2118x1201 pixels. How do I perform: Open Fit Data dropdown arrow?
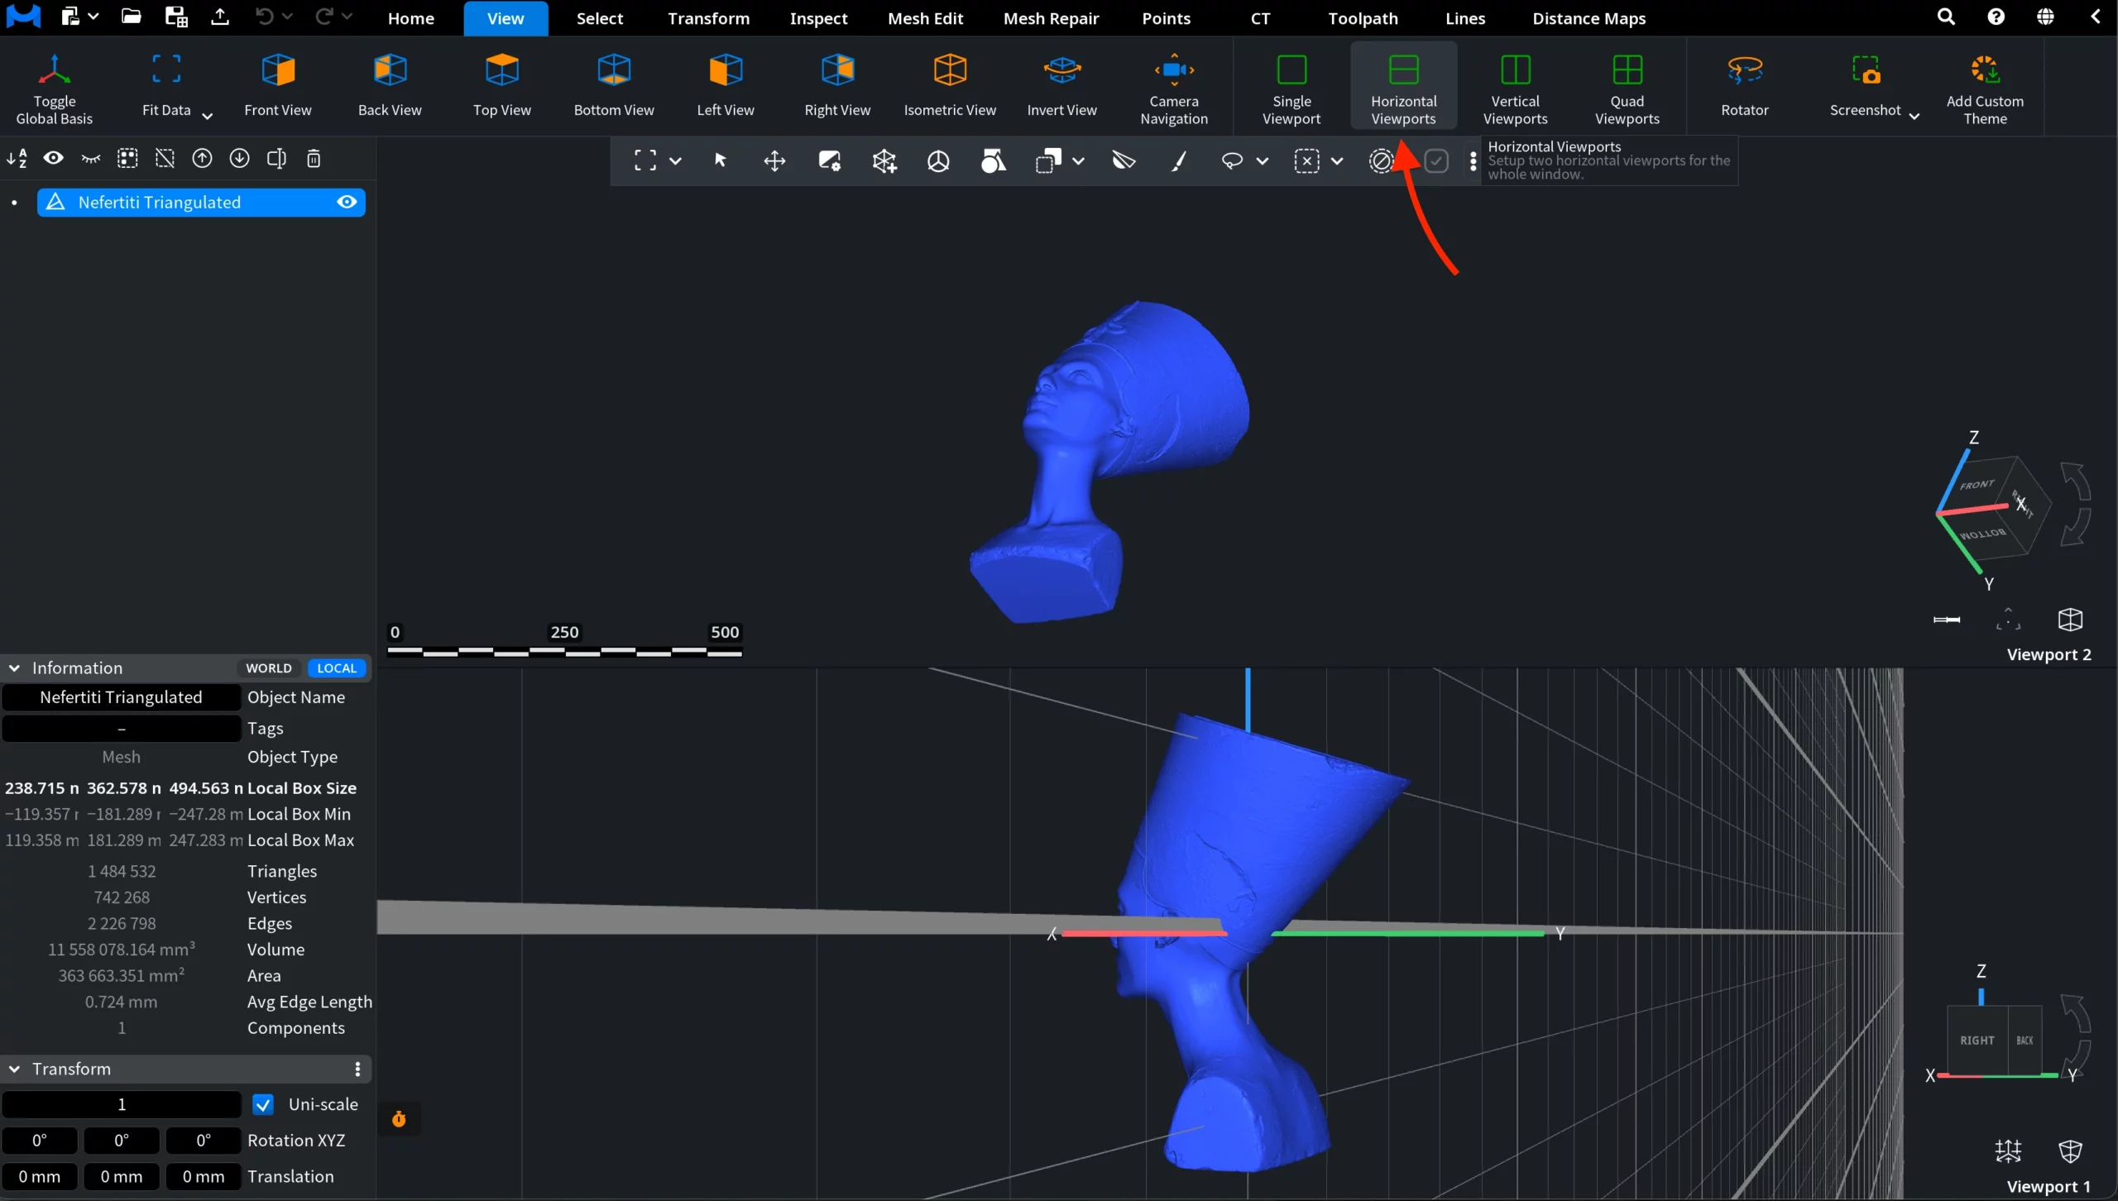tap(208, 116)
